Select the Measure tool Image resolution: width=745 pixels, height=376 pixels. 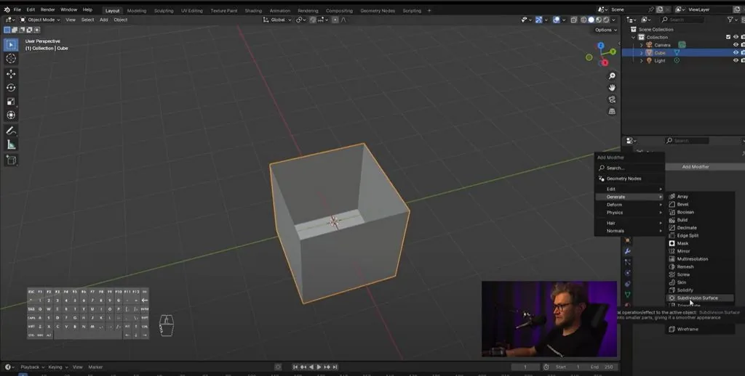[x=11, y=144]
